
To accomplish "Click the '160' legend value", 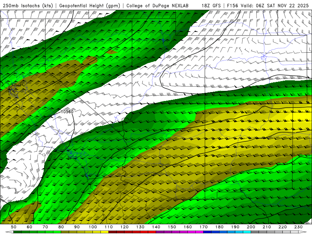I will (x=188, y=227).
